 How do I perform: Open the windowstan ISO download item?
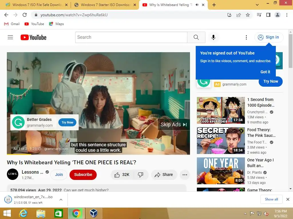click(x=31, y=199)
